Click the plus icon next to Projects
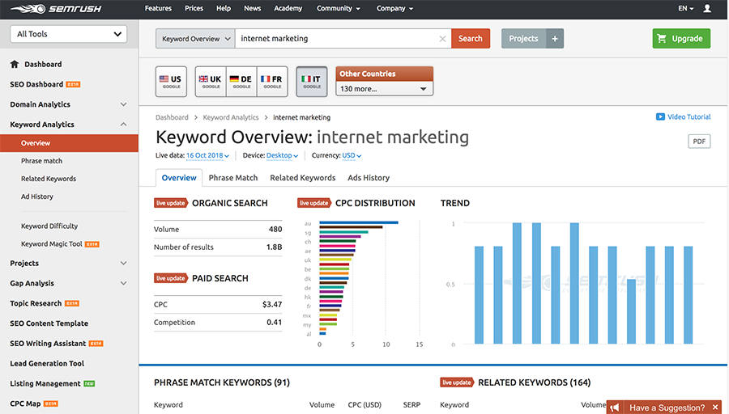The width and height of the screenshot is (729, 414). pos(555,39)
